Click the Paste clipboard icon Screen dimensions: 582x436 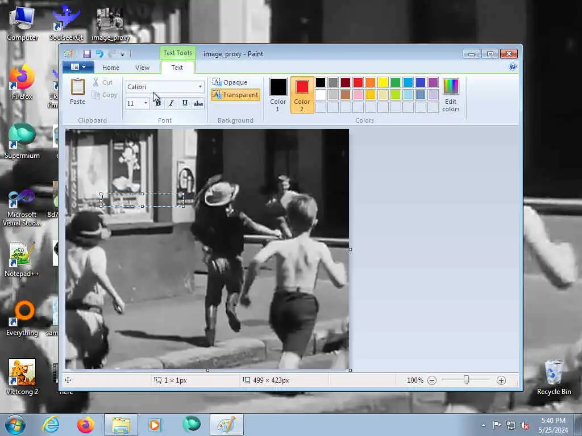pyautogui.click(x=77, y=87)
